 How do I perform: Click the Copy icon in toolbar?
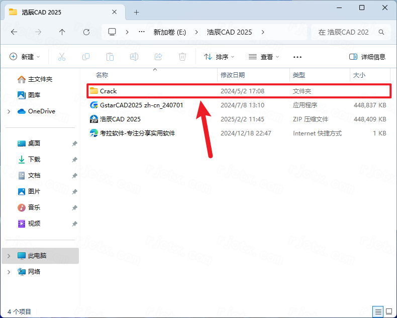(x=86, y=57)
